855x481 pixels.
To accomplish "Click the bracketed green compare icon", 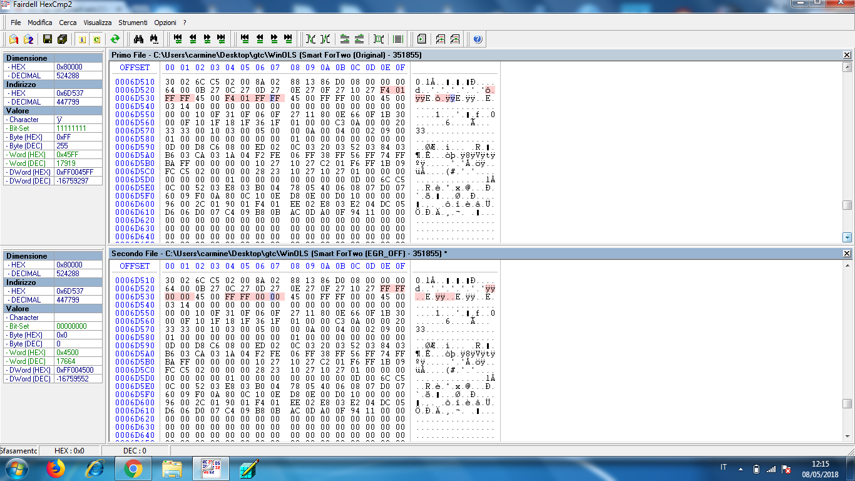I will click(379, 39).
